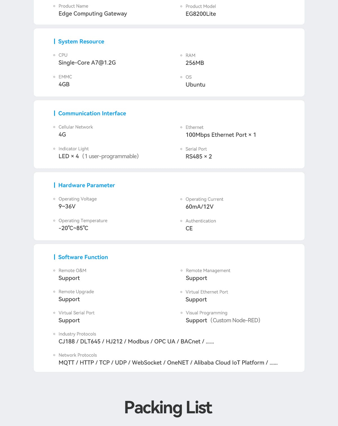Click the 60mA/12V operating current value
Screen dimensions: 338x426
click(199, 207)
